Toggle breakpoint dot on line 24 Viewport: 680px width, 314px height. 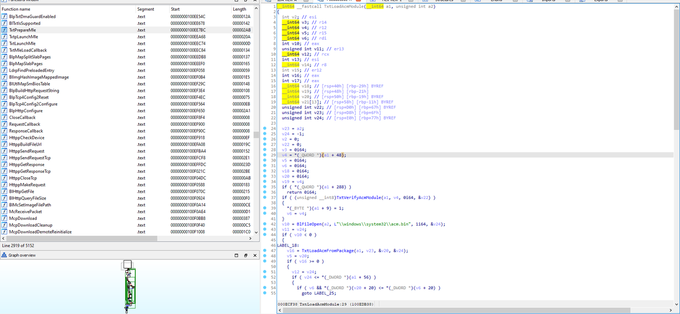[x=265, y=129]
